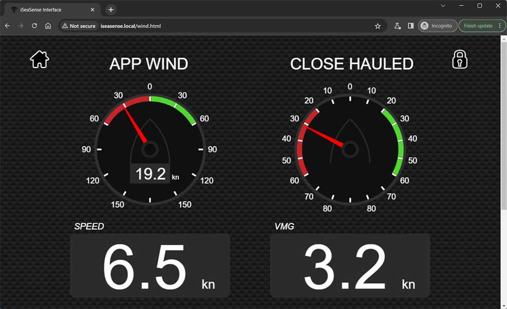Viewport: 507px width, 309px height.
Task: Click the Finish update button
Action: click(478, 25)
